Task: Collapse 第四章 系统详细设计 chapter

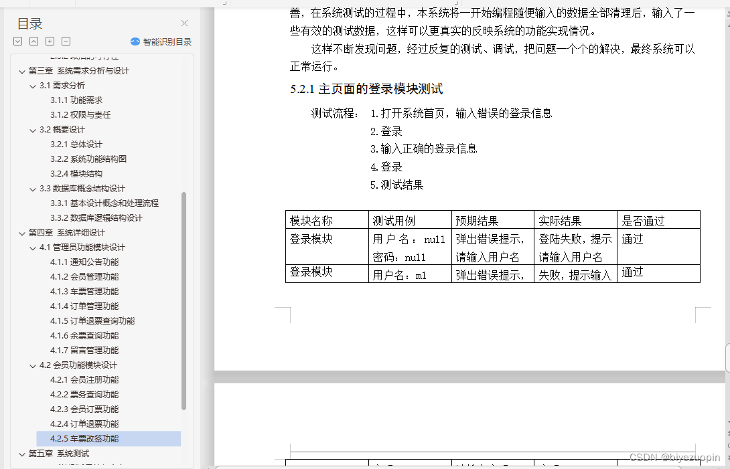Action: 22,232
